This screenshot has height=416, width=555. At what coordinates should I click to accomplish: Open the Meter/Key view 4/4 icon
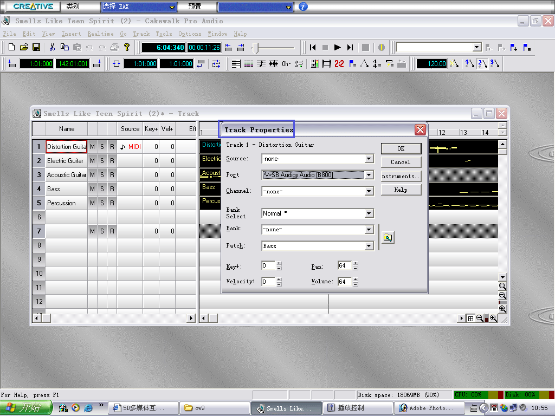(377, 64)
